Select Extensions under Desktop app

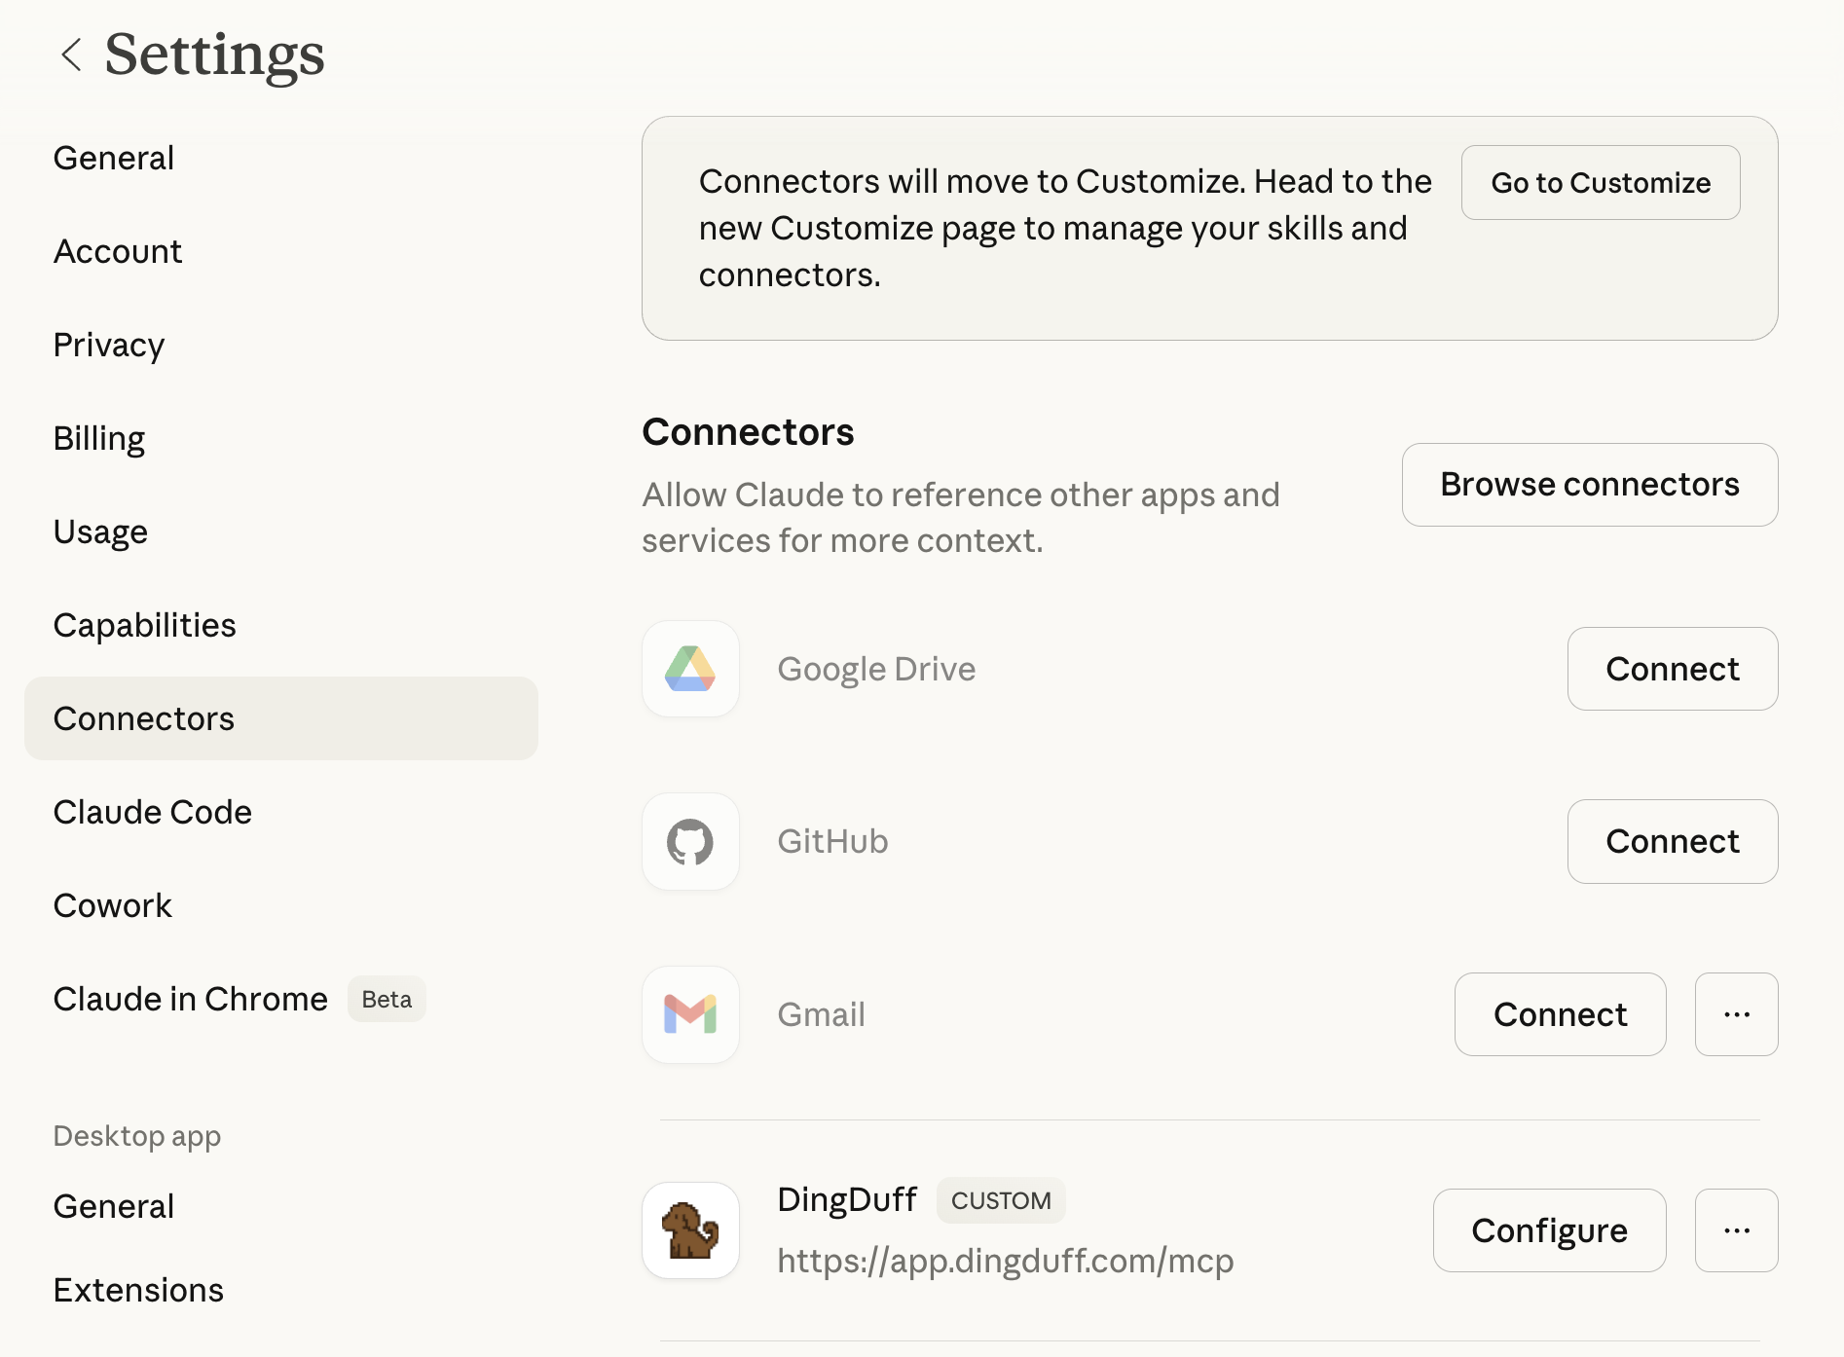point(138,1289)
